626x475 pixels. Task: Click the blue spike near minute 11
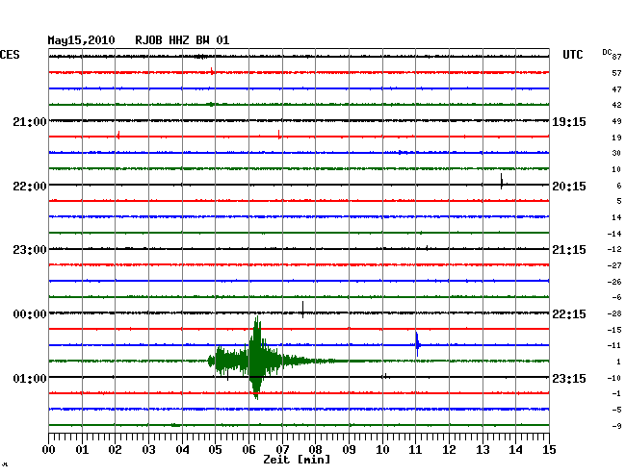[417, 344]
